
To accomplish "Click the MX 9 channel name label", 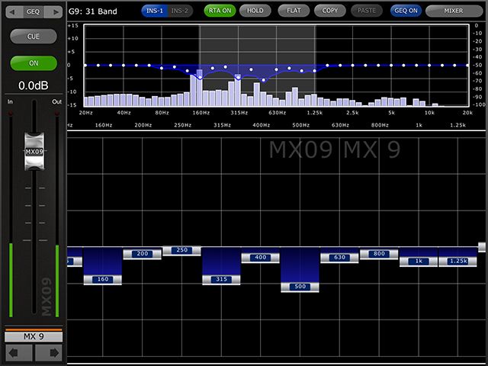I will [x=33, y=336].
